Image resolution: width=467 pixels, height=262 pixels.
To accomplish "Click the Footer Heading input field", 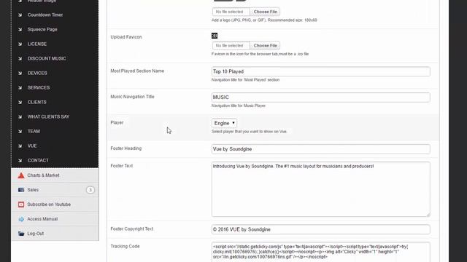I will tap(321, 149).
